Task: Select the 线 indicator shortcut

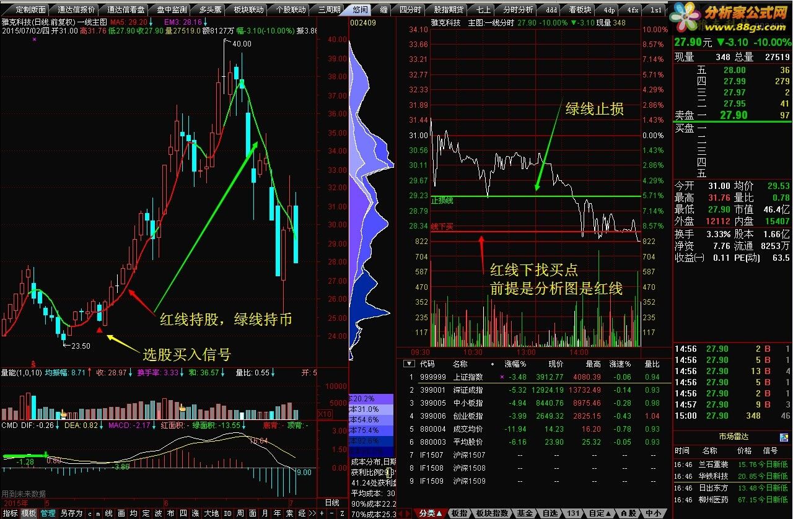Action: [x=108, y=513]
